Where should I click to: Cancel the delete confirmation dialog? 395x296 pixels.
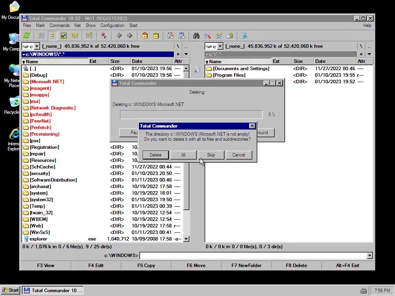click(x=239, y=155)
